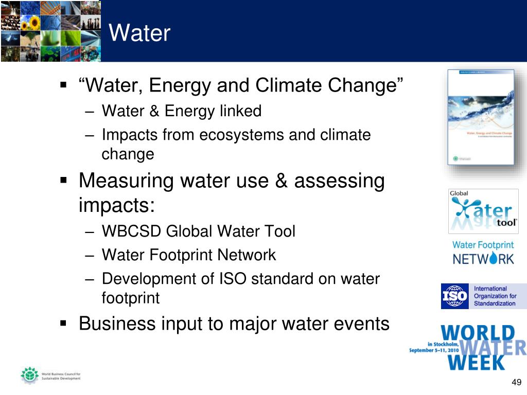The width and height of the screenshot is (527, 395).
Task: Click the World Water Week logo
Action: (x=468, y=348)
